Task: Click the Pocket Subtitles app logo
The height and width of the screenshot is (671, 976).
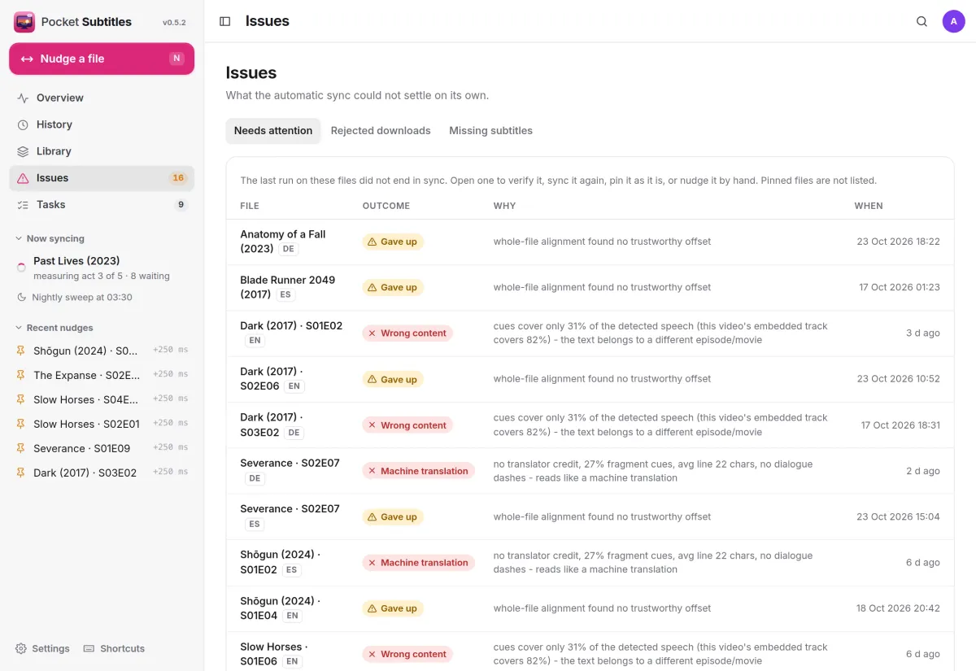Action: tap(24, 22)
